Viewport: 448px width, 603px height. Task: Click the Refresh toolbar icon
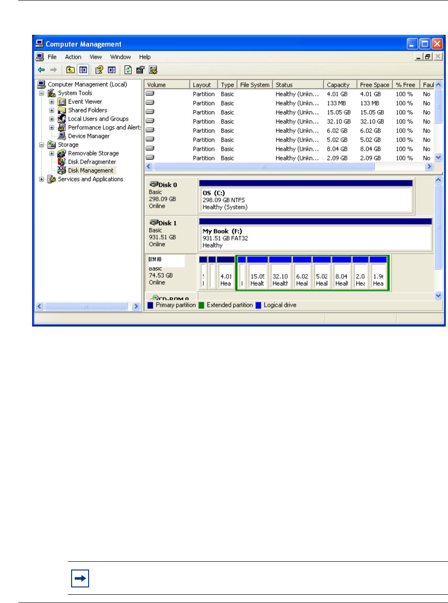tap(128, 70)
